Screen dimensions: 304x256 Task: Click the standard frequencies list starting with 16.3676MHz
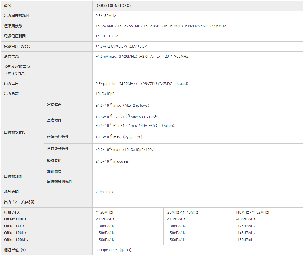pos(161,26)
